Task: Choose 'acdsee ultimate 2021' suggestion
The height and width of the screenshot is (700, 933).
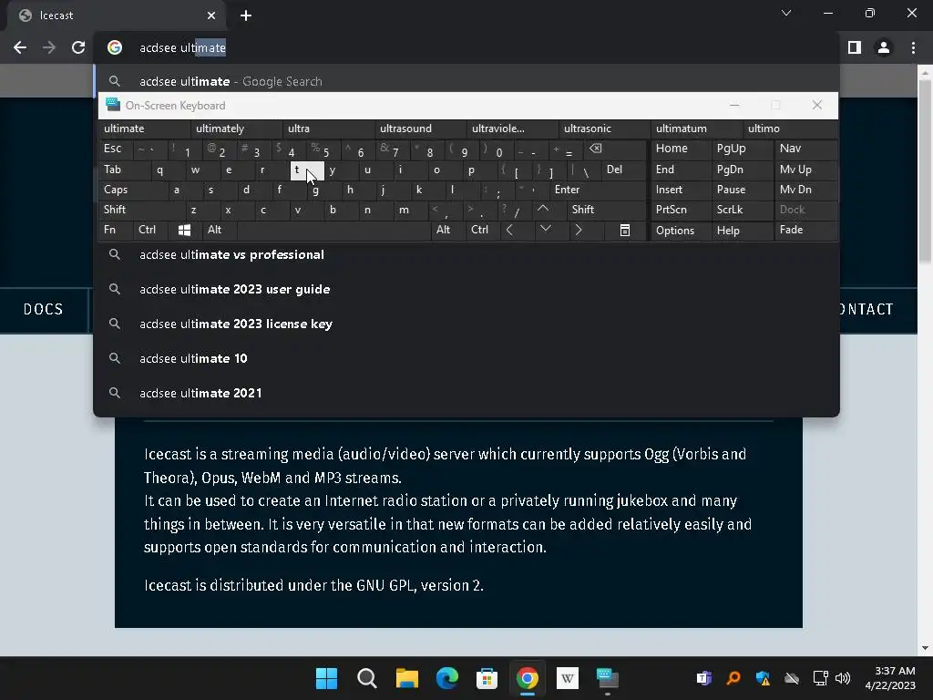Action: (466, 393)
